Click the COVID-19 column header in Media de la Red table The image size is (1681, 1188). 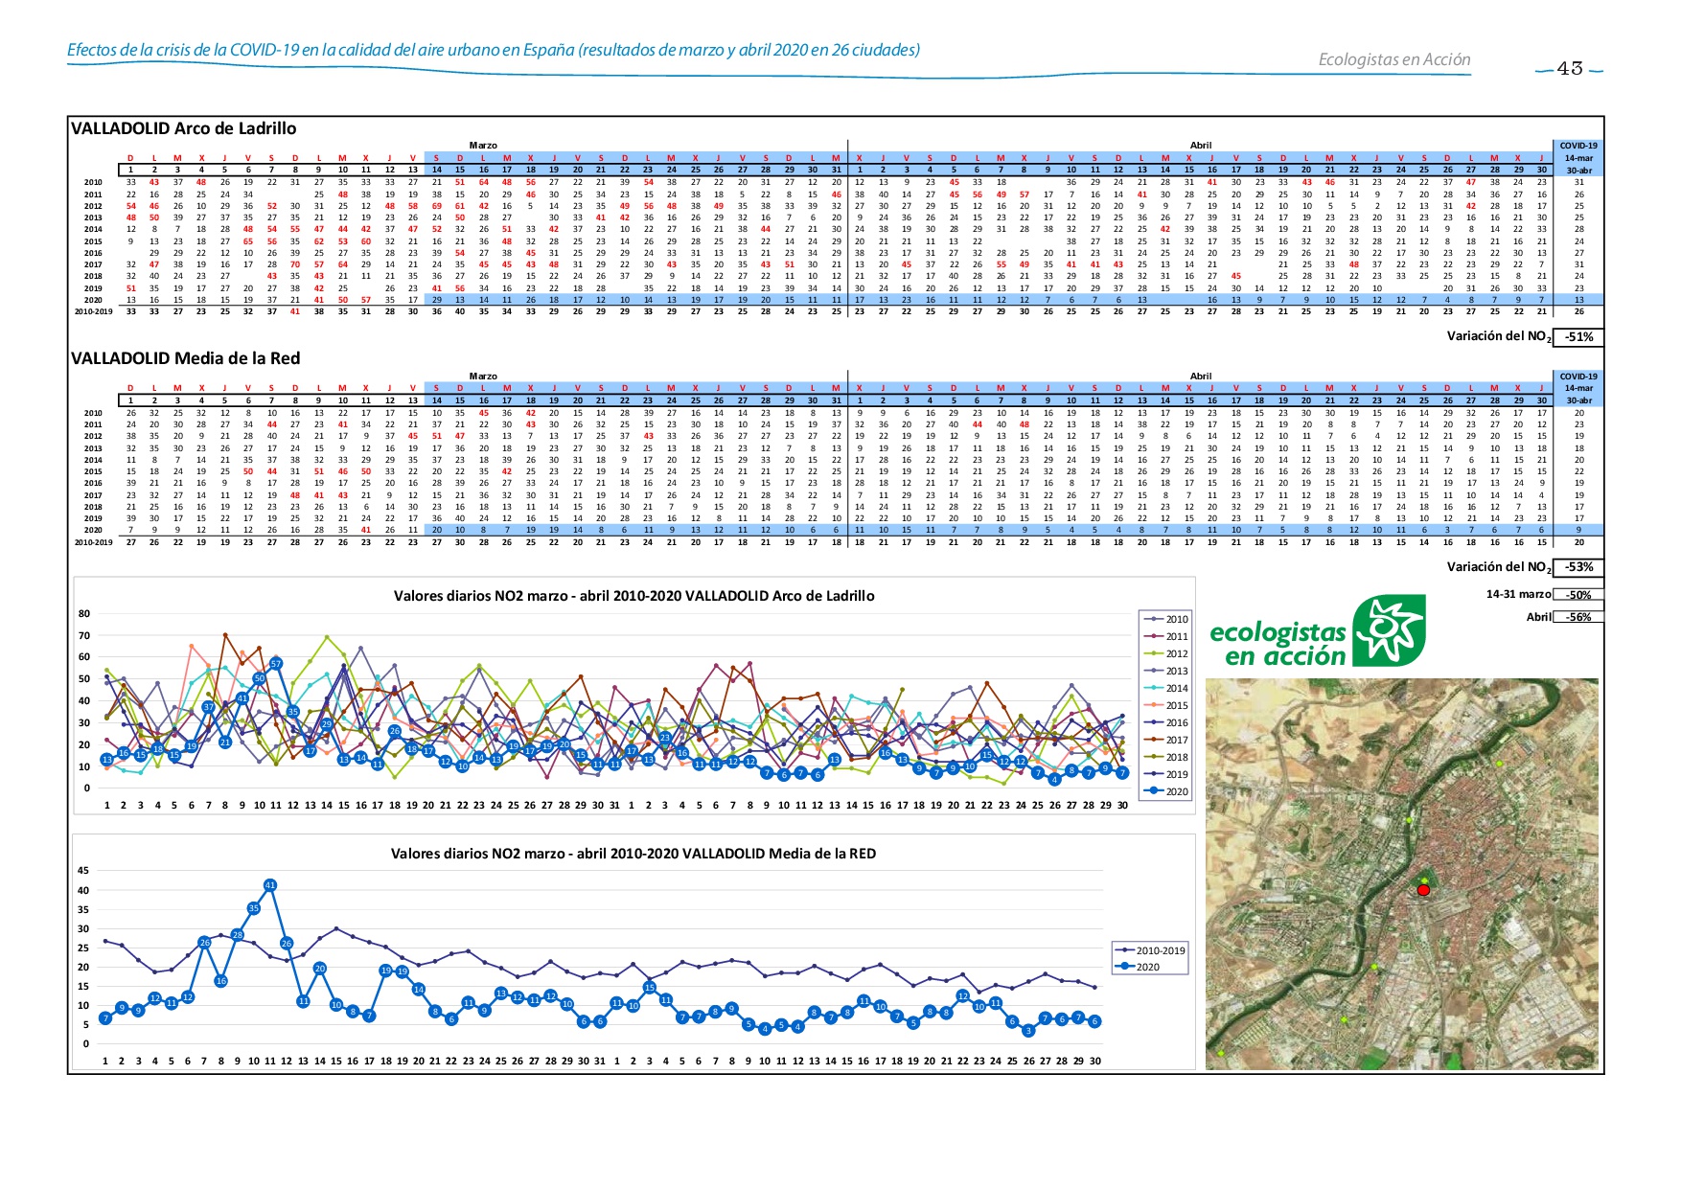click(1578, 376)
